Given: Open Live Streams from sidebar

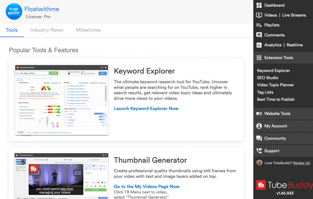Looking at the screenshot, I should (x=294, y=15).
